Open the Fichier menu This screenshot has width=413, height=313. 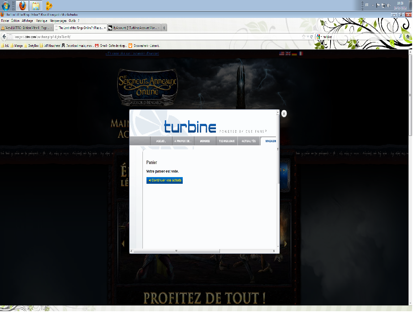(x=5, y=21)
